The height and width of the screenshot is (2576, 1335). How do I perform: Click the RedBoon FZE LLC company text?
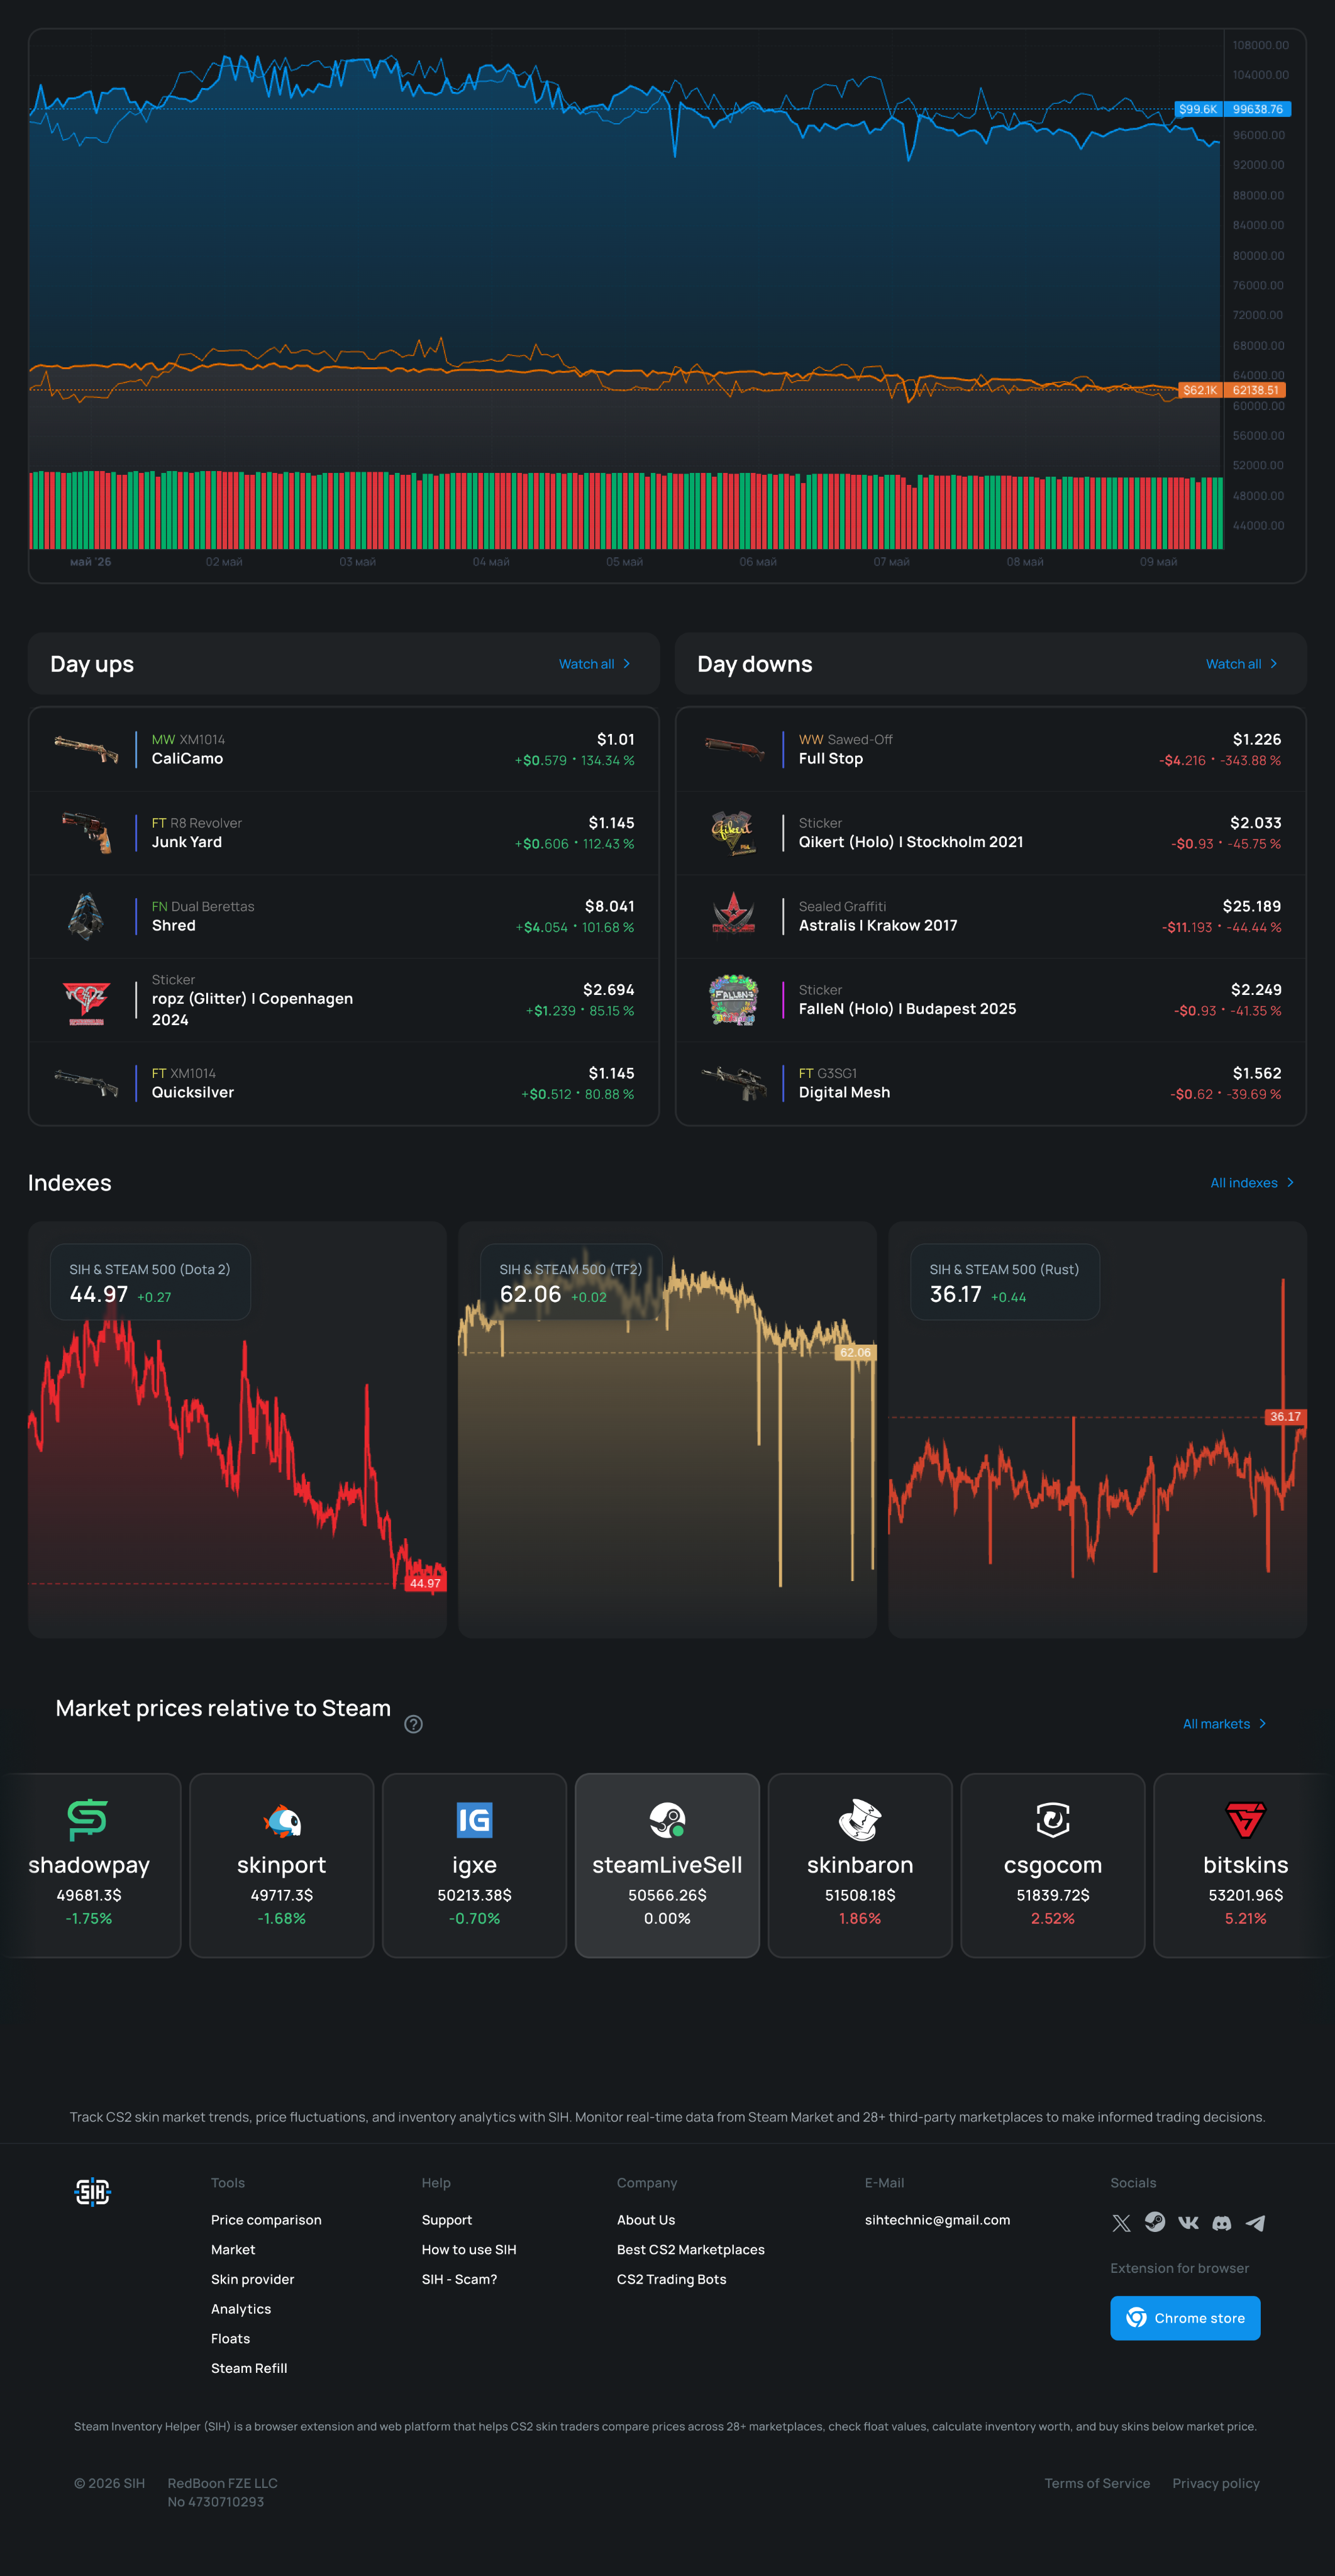[x=222, y=2484]
